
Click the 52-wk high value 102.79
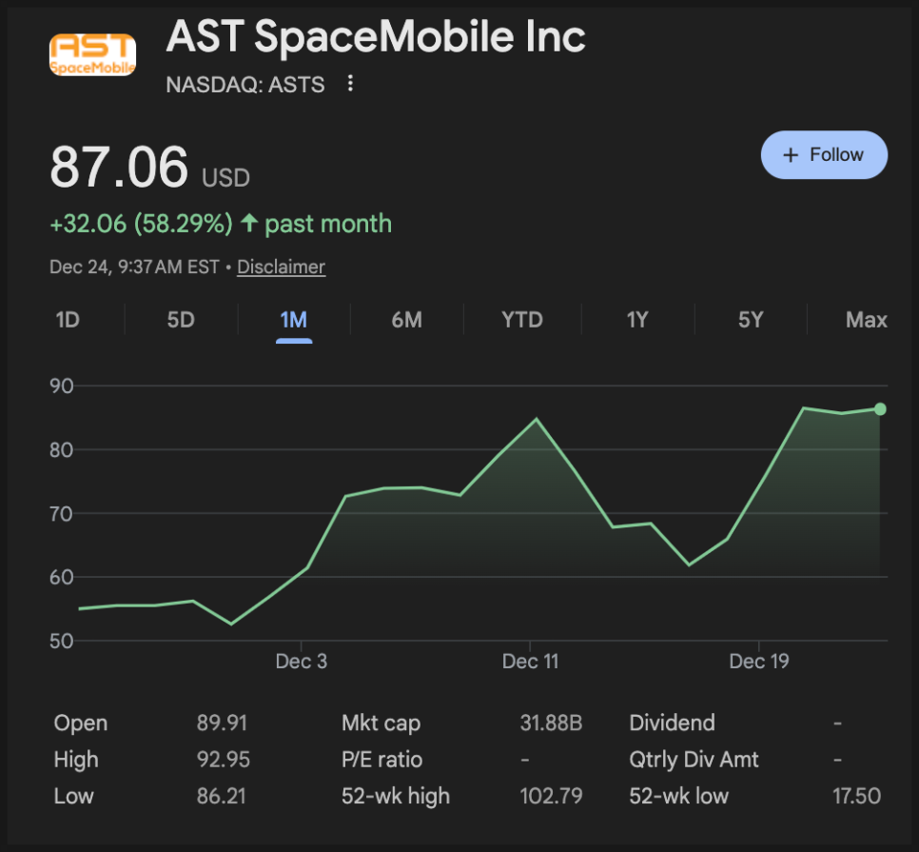pyautogui.click(x=551, y=796)
